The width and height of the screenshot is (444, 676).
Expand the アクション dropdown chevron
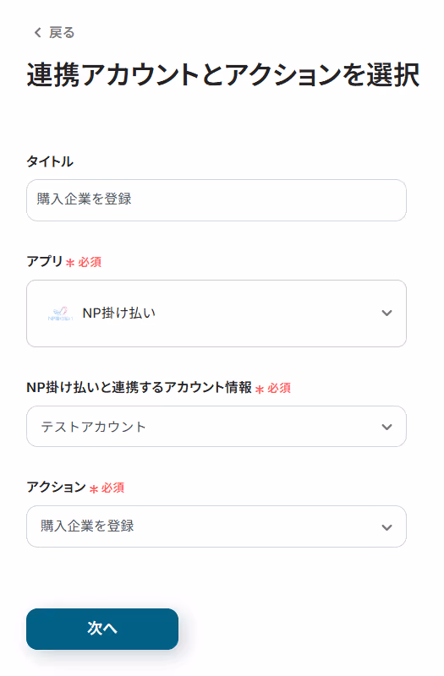[387, 527]
